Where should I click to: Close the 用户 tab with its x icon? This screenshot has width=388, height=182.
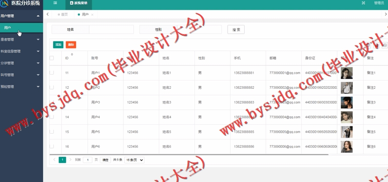click(92, 15)
